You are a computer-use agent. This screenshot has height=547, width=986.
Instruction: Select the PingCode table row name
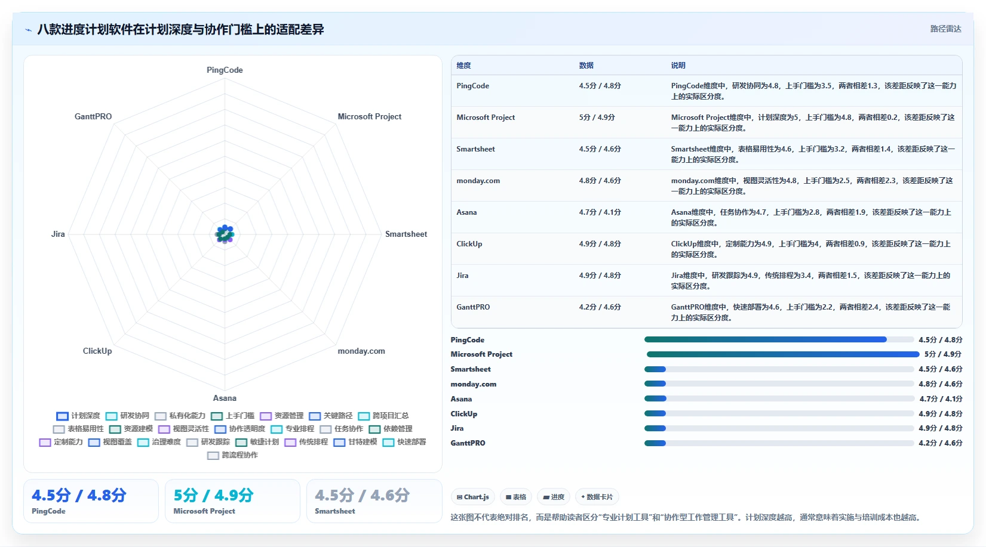pyautogui.click(x=472, y=86)
